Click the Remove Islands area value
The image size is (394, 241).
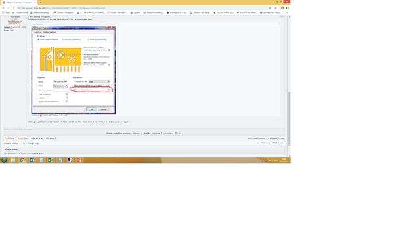click(88, 50)
